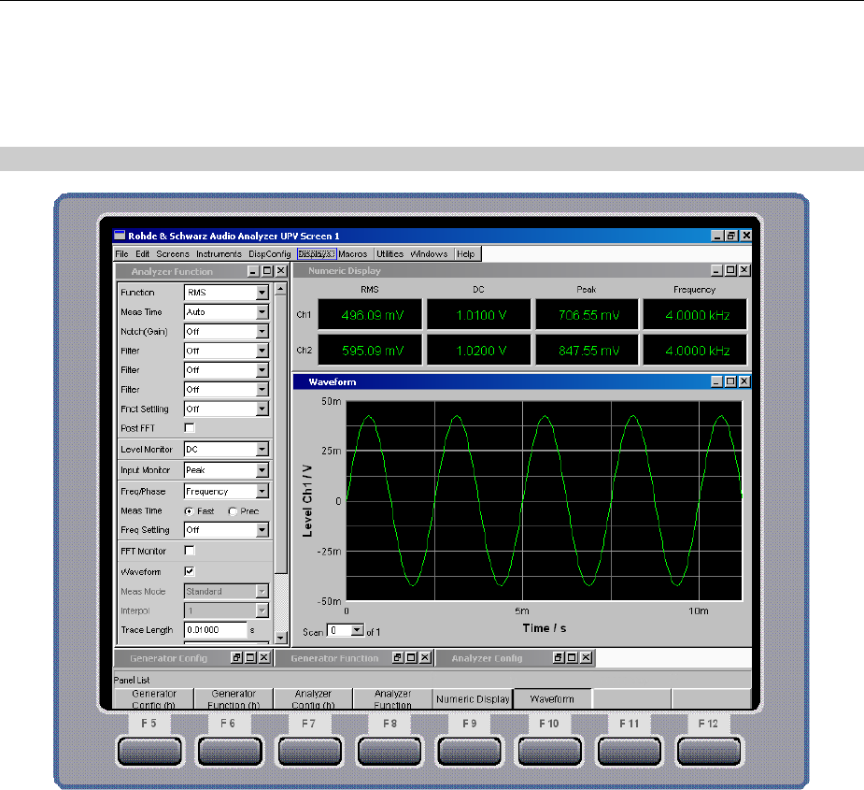Expand the Notch(Gain) dropdown

click(262, 331)
